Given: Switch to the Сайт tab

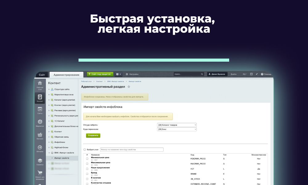Looking at the screenshot, I should click(42, 75).
